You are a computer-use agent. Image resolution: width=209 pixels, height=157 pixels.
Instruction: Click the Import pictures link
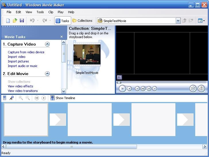coord(18,61)
